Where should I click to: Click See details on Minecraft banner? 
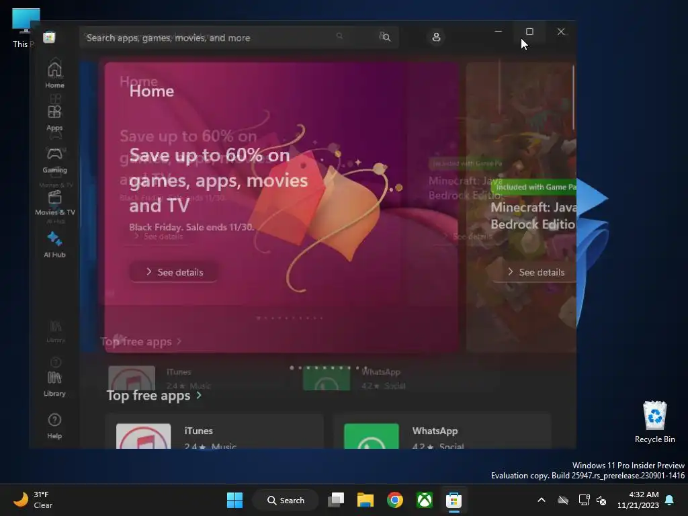pyautogui.click(x=535, y=272)
